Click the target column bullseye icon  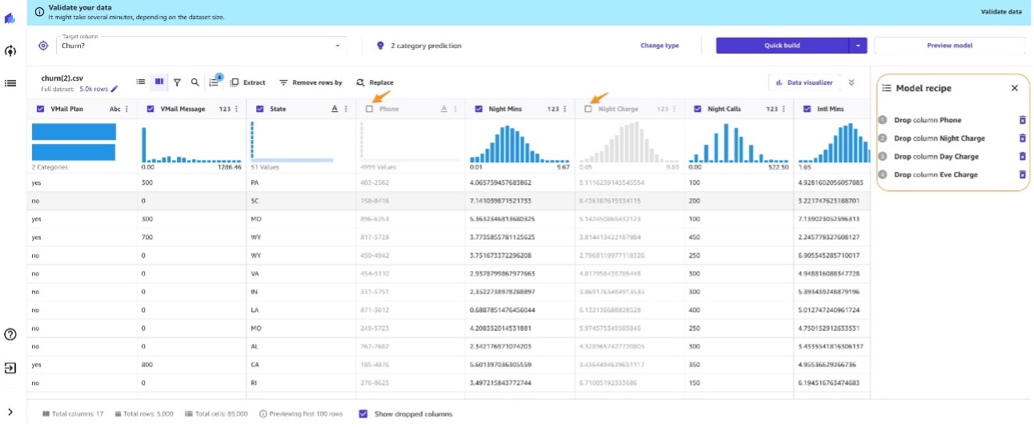point(43,46)
